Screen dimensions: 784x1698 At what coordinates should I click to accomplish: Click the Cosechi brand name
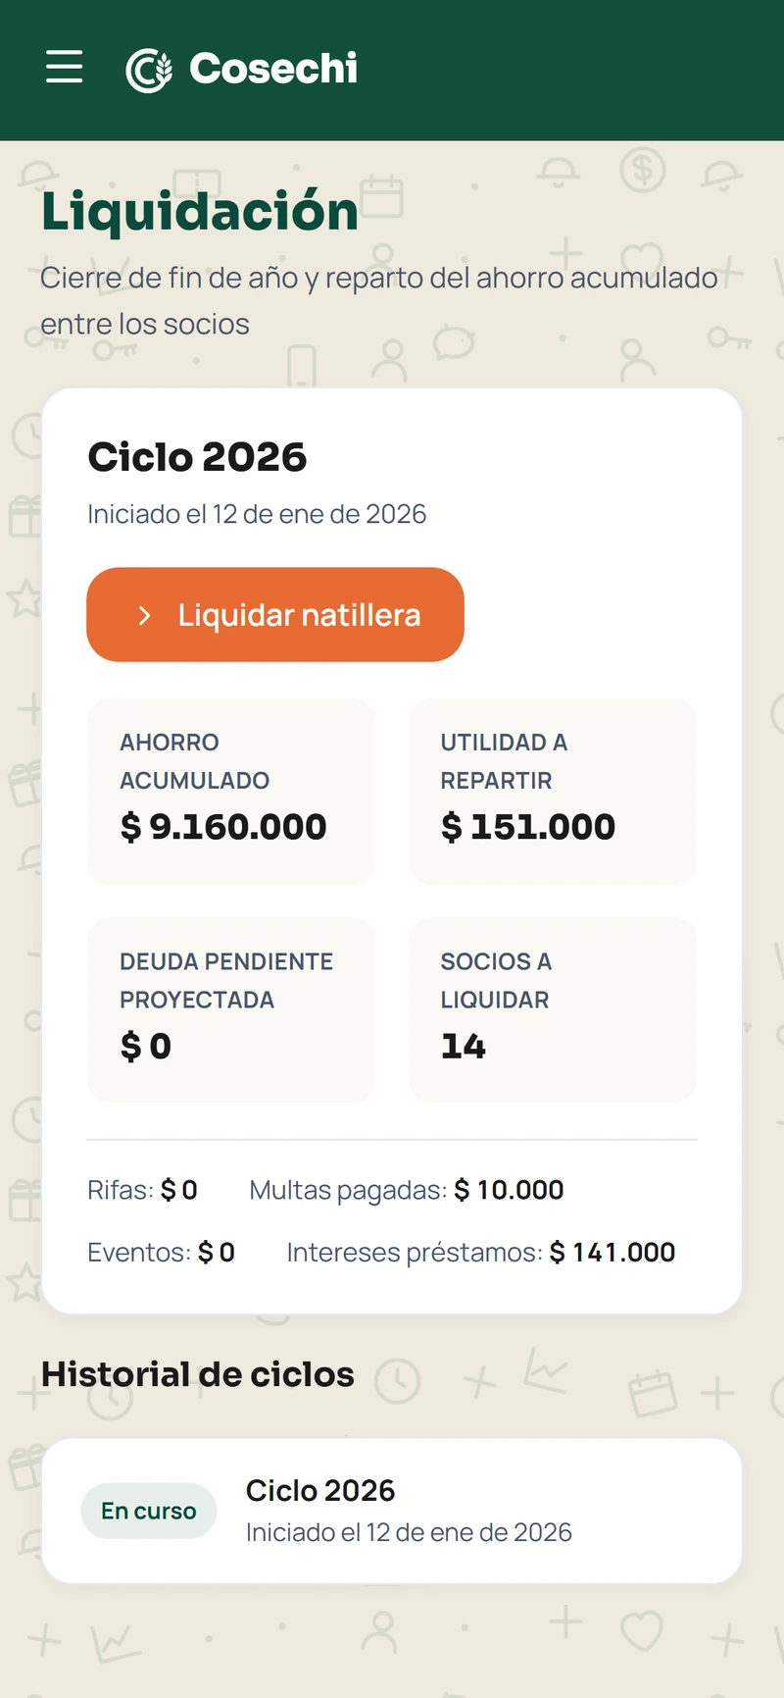(273, 69)
